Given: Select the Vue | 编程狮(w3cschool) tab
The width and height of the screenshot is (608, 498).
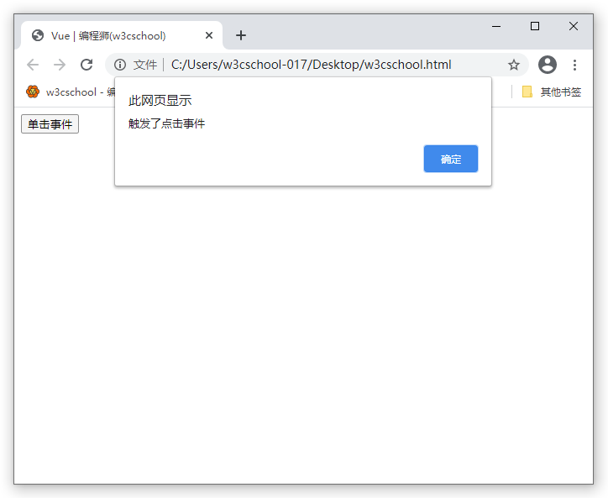Looking at the screenshot, I should click(109, 35).
